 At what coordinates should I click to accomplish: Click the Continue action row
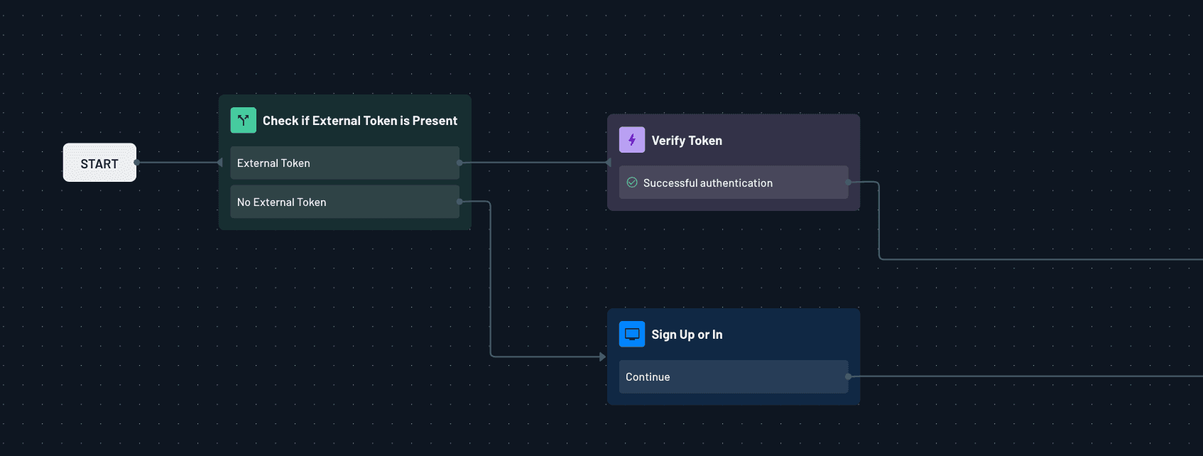pos(733,376)
